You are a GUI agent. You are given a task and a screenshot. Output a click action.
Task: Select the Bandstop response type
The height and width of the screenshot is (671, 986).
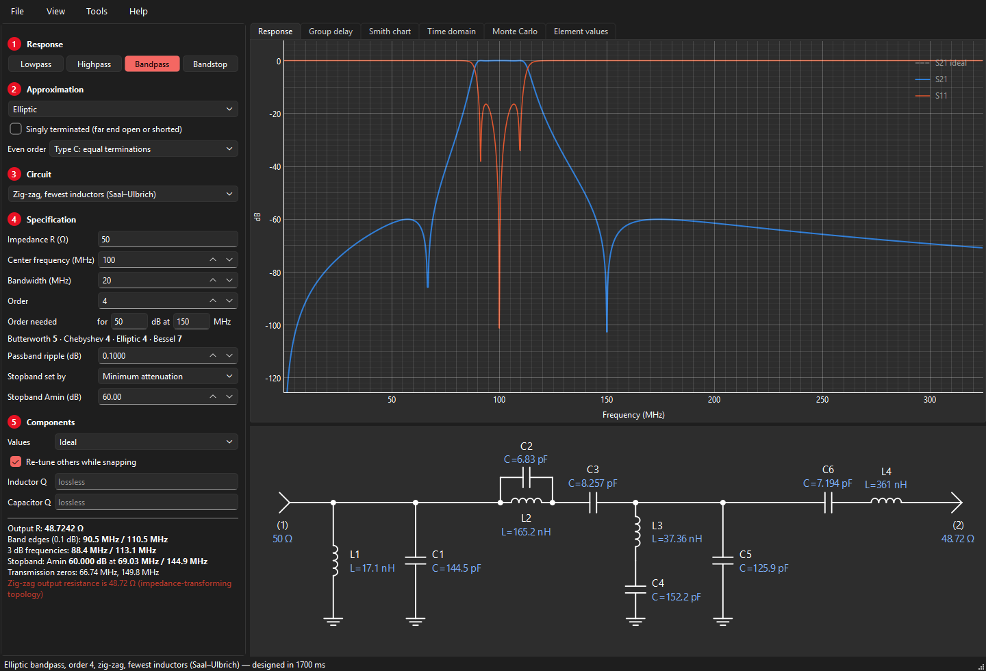coord(210,64)
